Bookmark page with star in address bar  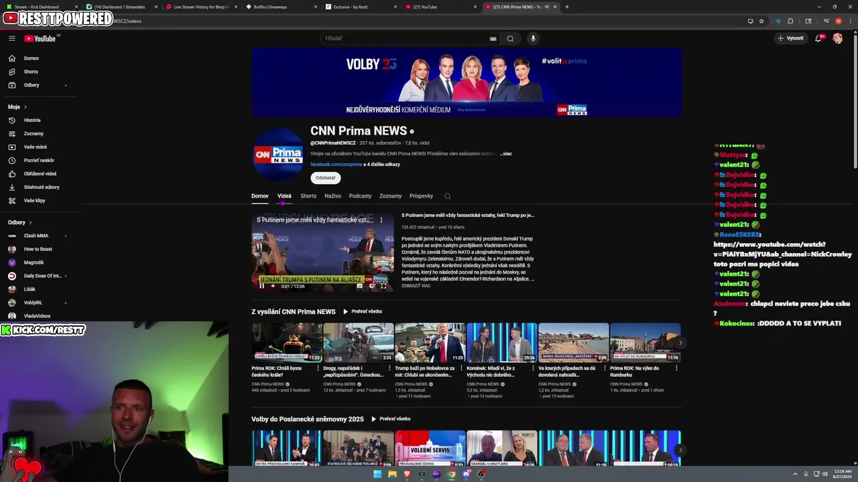[x=761, y=21]
